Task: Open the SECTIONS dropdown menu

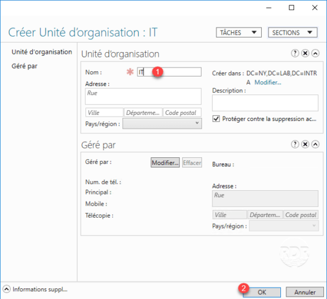Action: point(292,32)
